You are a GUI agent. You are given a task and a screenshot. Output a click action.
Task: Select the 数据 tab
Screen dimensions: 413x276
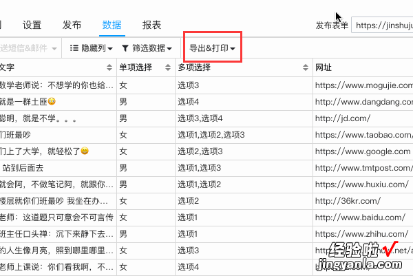click(x=112, y=25)
